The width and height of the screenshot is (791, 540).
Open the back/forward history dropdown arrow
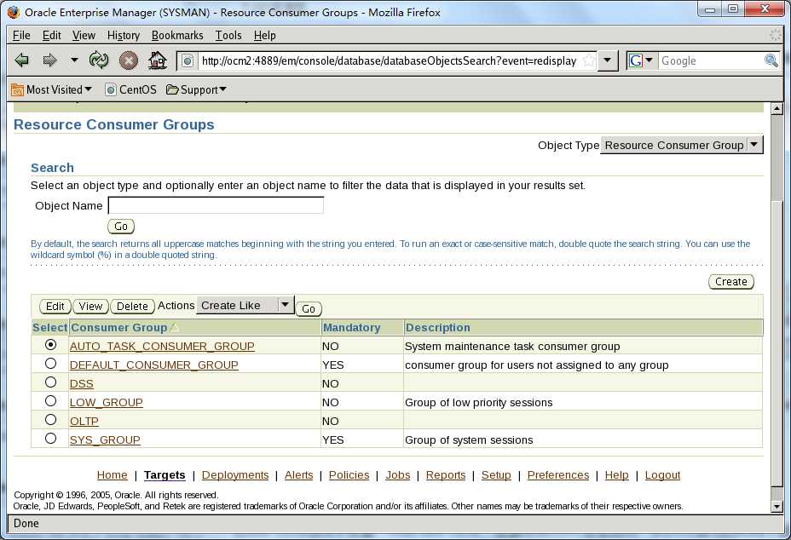74,60
